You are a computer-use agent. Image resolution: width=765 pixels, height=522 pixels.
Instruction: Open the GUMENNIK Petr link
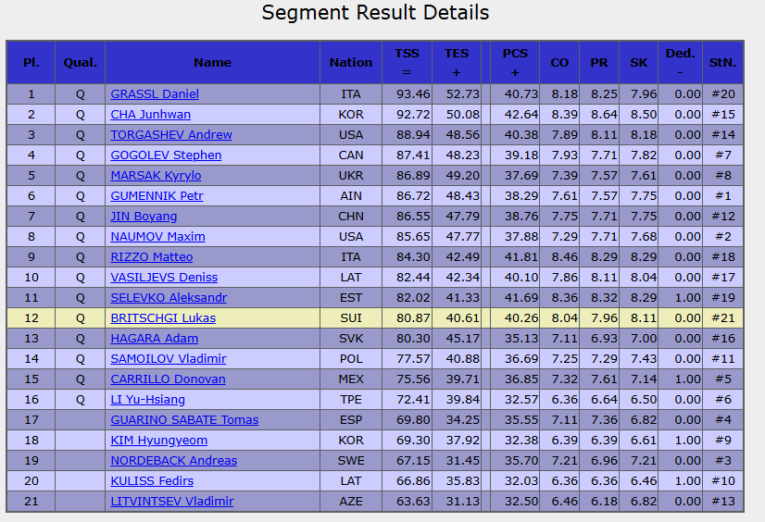point(157,196)
